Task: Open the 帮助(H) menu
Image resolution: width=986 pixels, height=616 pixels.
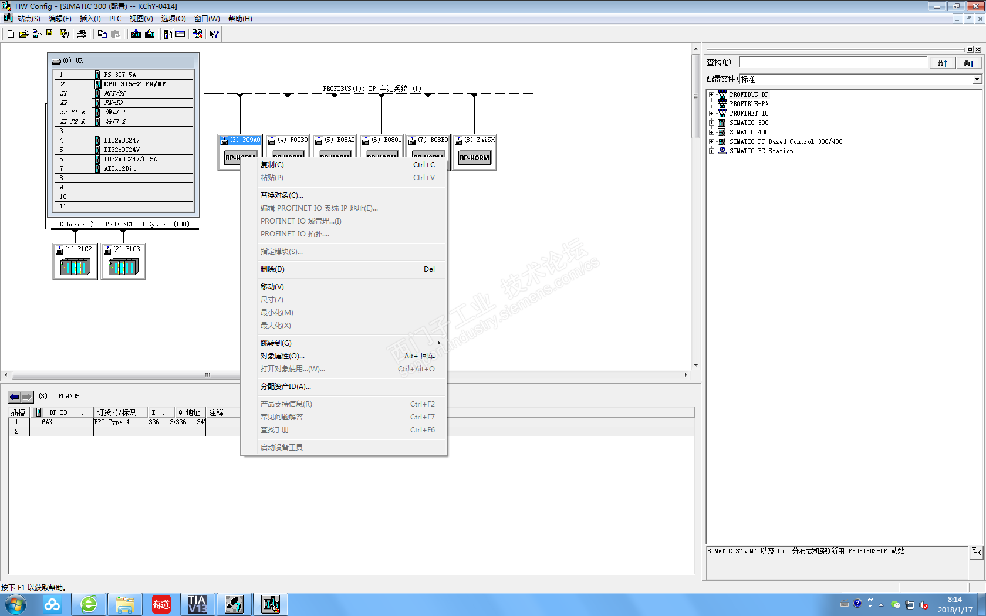Action: coord(240,19)
